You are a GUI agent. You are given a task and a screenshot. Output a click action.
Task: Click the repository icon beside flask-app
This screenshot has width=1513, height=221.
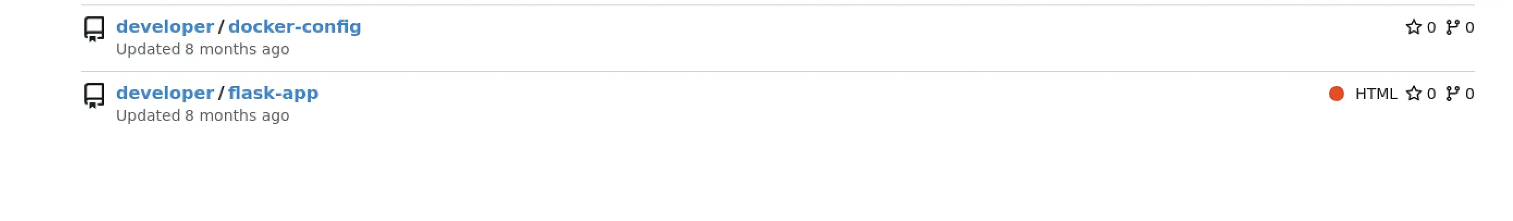pyautogui.click(x=94, y=95)
